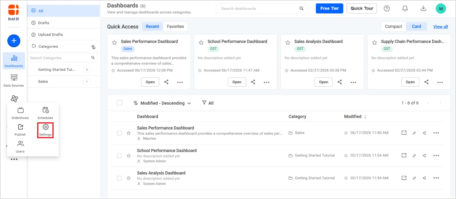The height and width of the screenshot is (199, 456).
Task: Open Dashboards in the sidebar
Action: (14, 61)
